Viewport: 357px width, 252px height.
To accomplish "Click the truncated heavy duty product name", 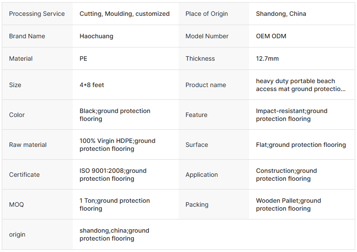I will coord(301,85).
